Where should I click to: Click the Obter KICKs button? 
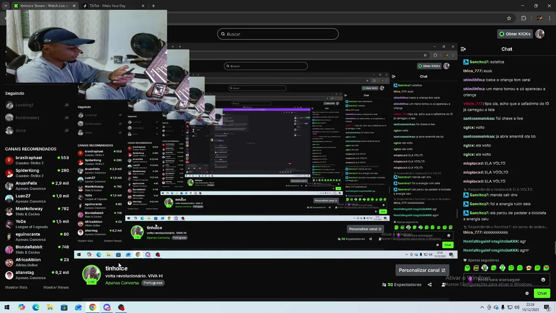[515, 34]
